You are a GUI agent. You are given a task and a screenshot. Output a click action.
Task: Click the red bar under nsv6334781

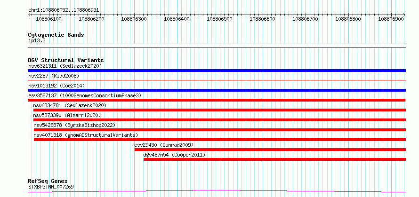220,110
